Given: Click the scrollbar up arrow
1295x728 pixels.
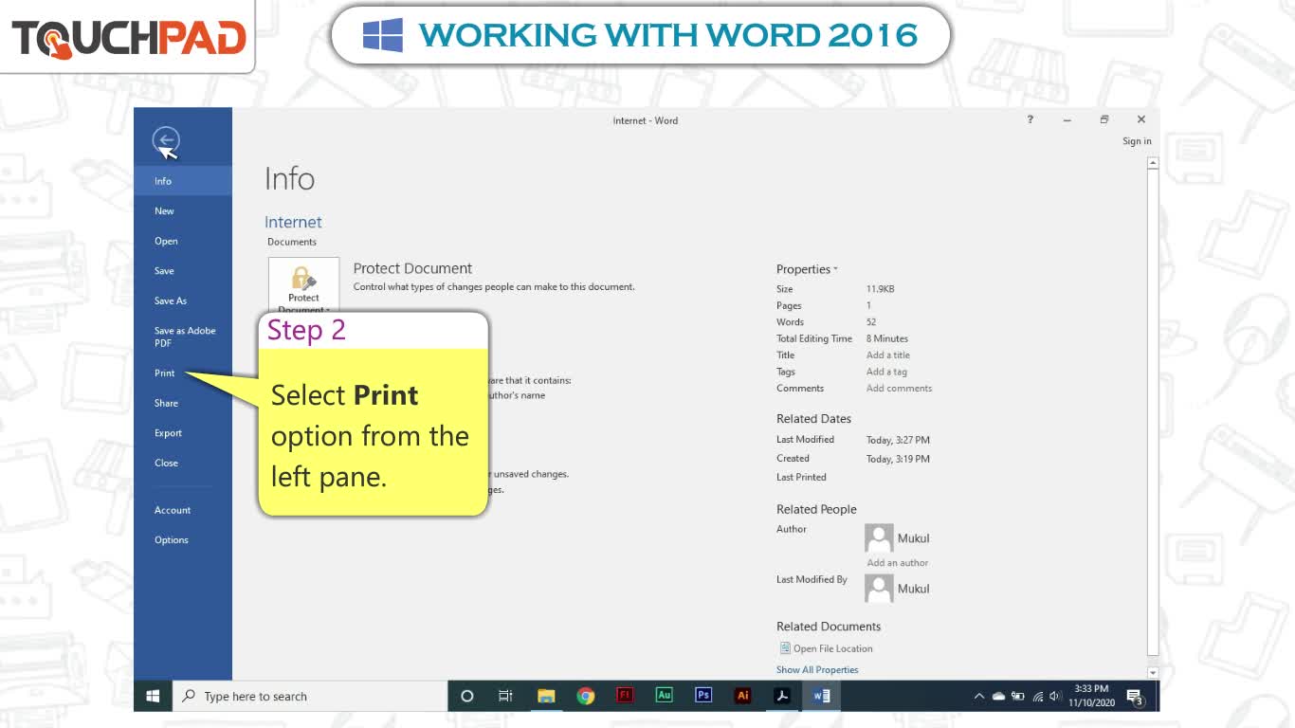Looking at the screenshot, I should [x=1153, y=163].
